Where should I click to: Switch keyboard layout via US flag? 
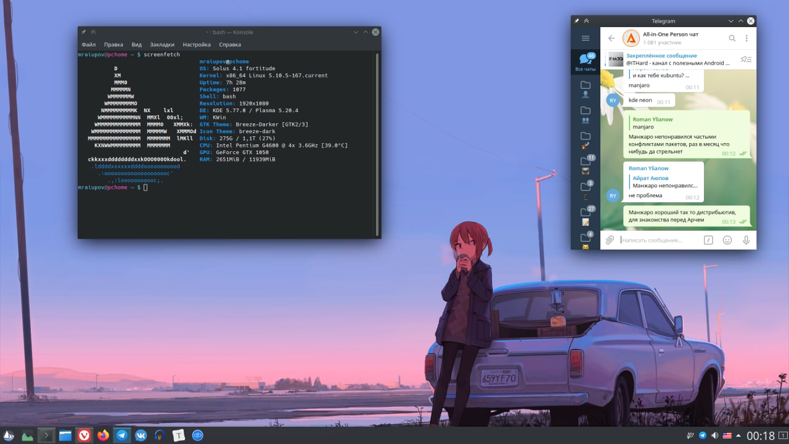727,435
